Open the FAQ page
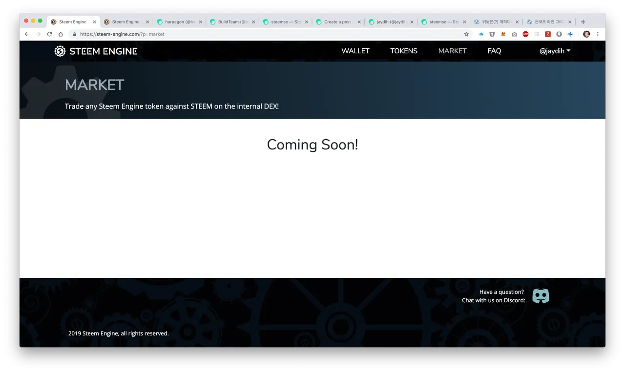625x373 pixels. coord(494,51)
